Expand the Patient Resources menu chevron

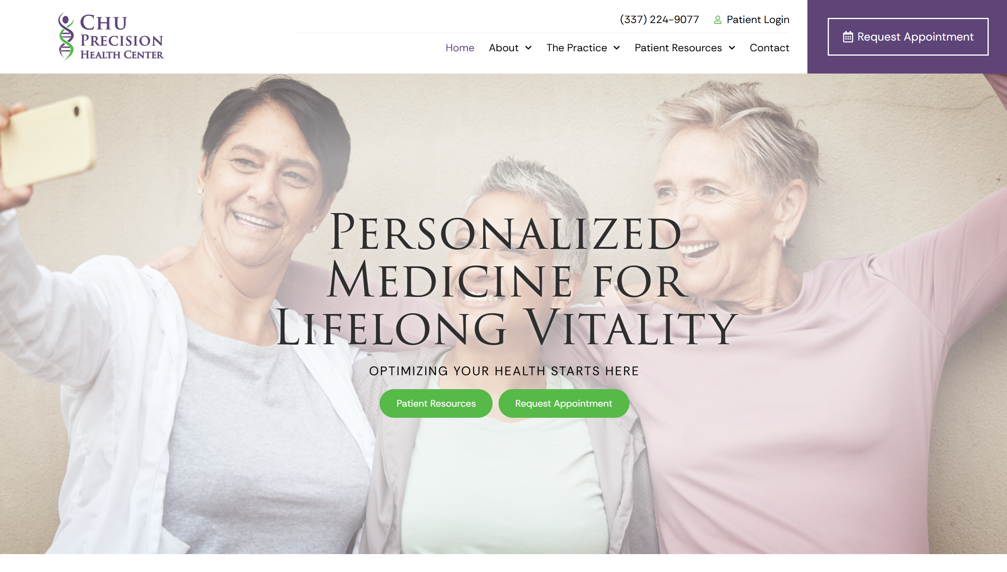(731, 48)
